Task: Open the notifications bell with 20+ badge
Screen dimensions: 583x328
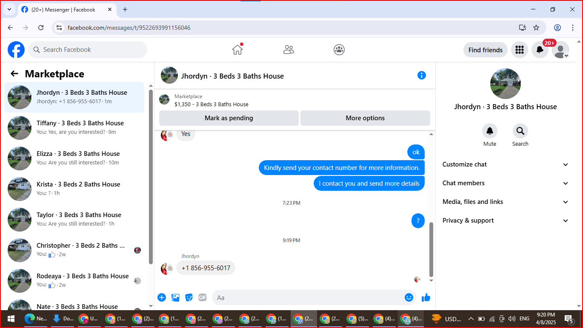Action: tap(540, 50)
